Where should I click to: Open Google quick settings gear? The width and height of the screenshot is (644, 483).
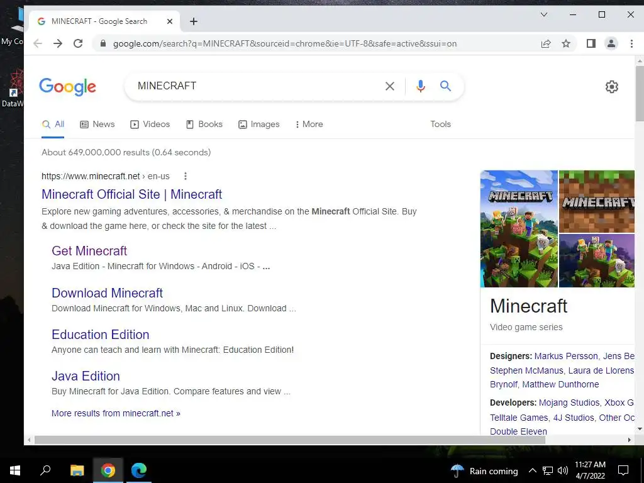pyautogui.click(x=611, y=87)
